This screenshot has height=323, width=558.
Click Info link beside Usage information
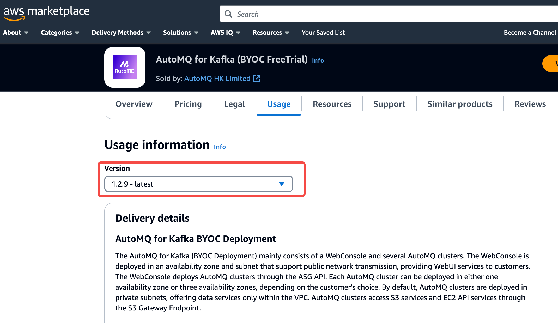(220, 147)
